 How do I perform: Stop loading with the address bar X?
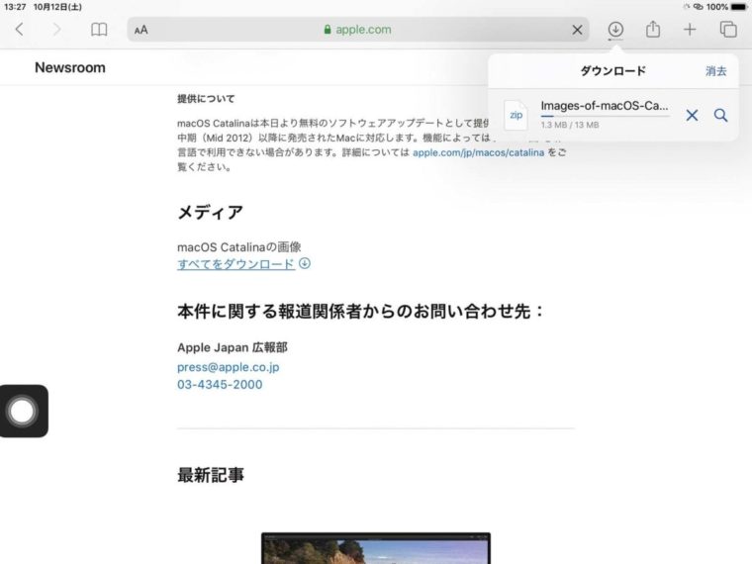point(578,31)
